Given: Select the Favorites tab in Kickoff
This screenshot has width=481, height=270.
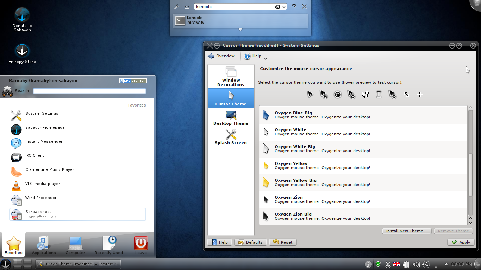Looking at the screenshot, I should 14,245.
